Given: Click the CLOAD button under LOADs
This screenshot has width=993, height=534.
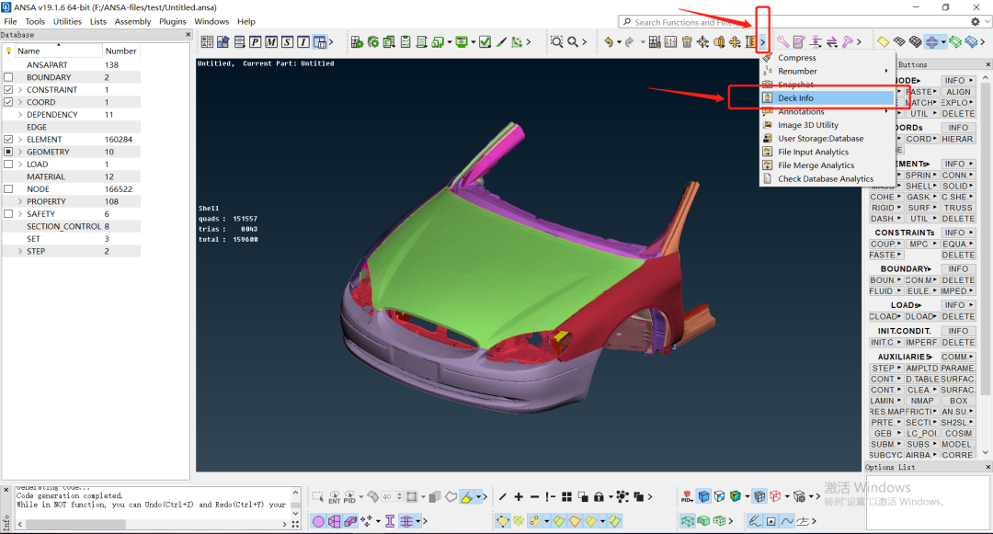Looking at the screenshot, I should 885,316.
